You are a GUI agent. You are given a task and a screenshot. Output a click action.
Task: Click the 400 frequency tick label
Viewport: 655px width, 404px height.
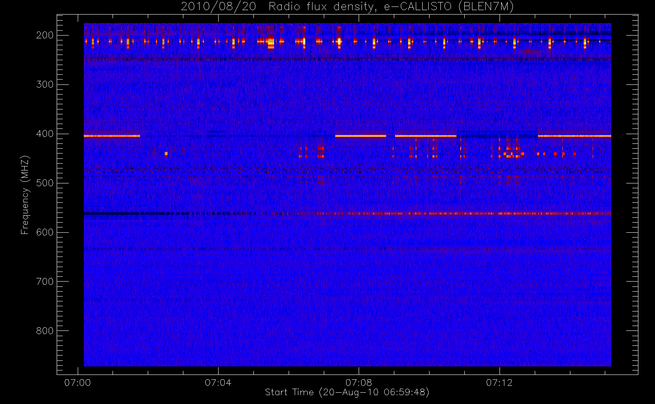(45, 134)
